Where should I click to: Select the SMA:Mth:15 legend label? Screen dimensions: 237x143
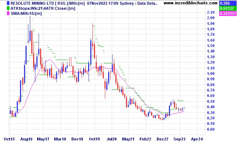tap(26, 13)
